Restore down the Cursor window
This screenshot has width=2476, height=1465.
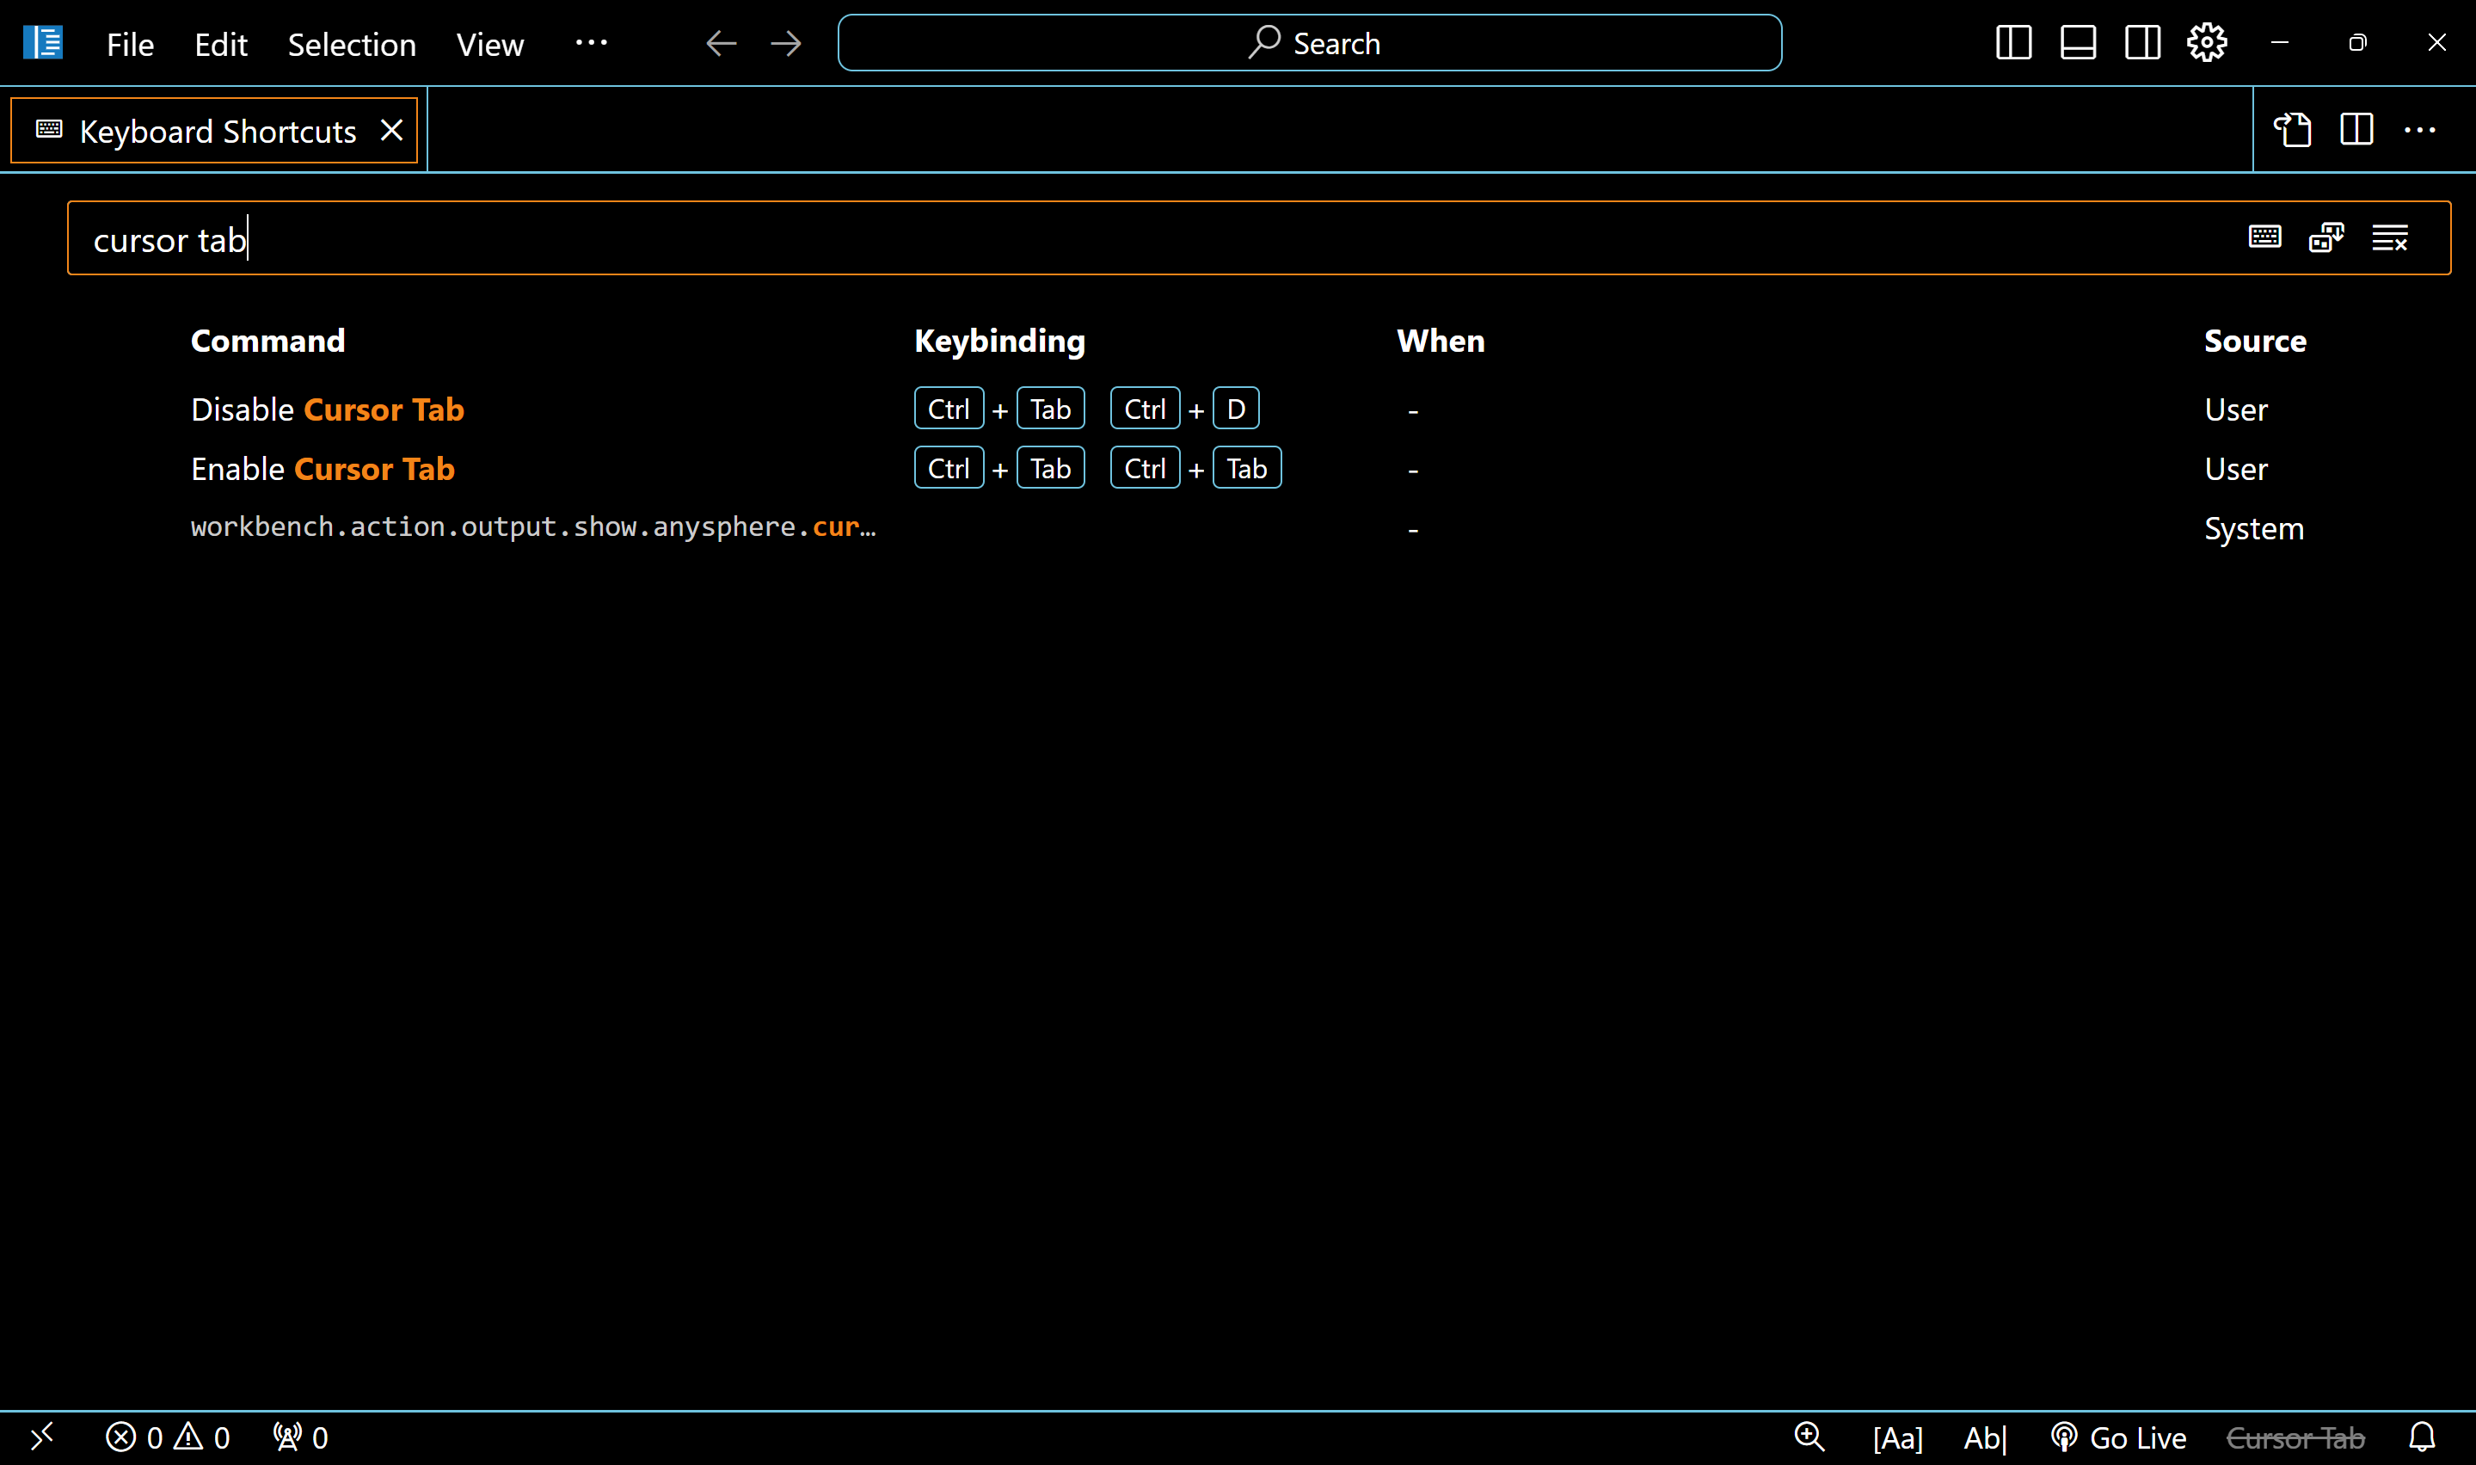click(x=2357, y=42)
